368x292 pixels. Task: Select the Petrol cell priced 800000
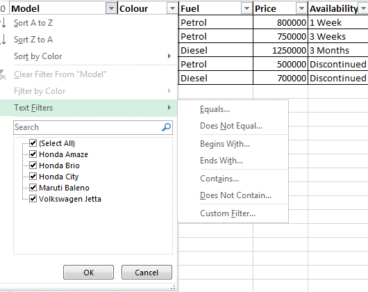tap(216, 22)
